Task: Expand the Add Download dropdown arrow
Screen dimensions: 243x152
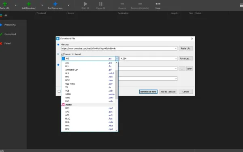Action: click(x=42, y=5)
